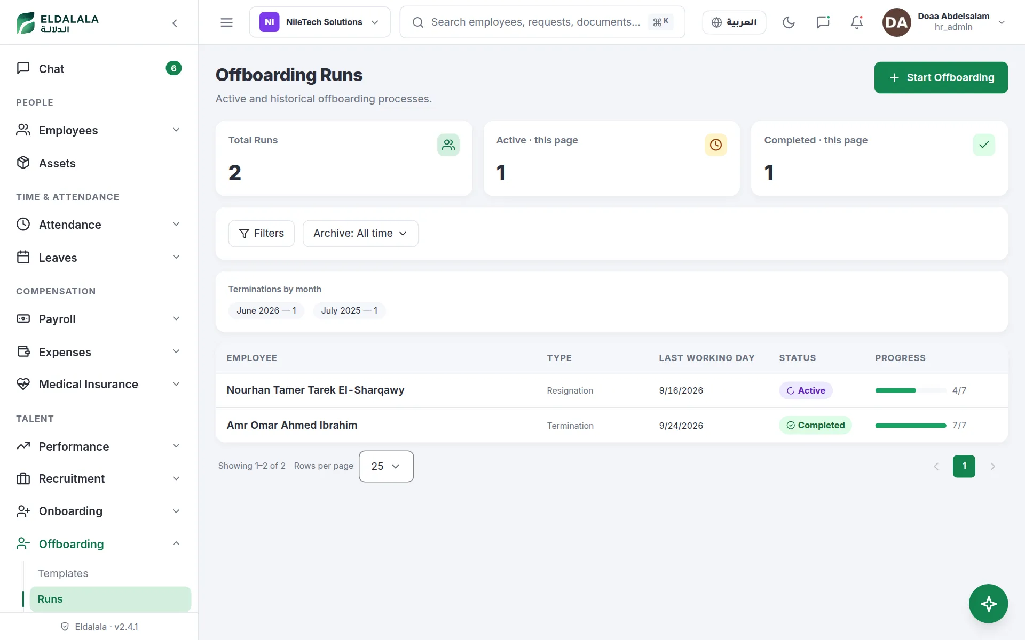
Task: Select June 2026 termination chip
Action: 266,310
